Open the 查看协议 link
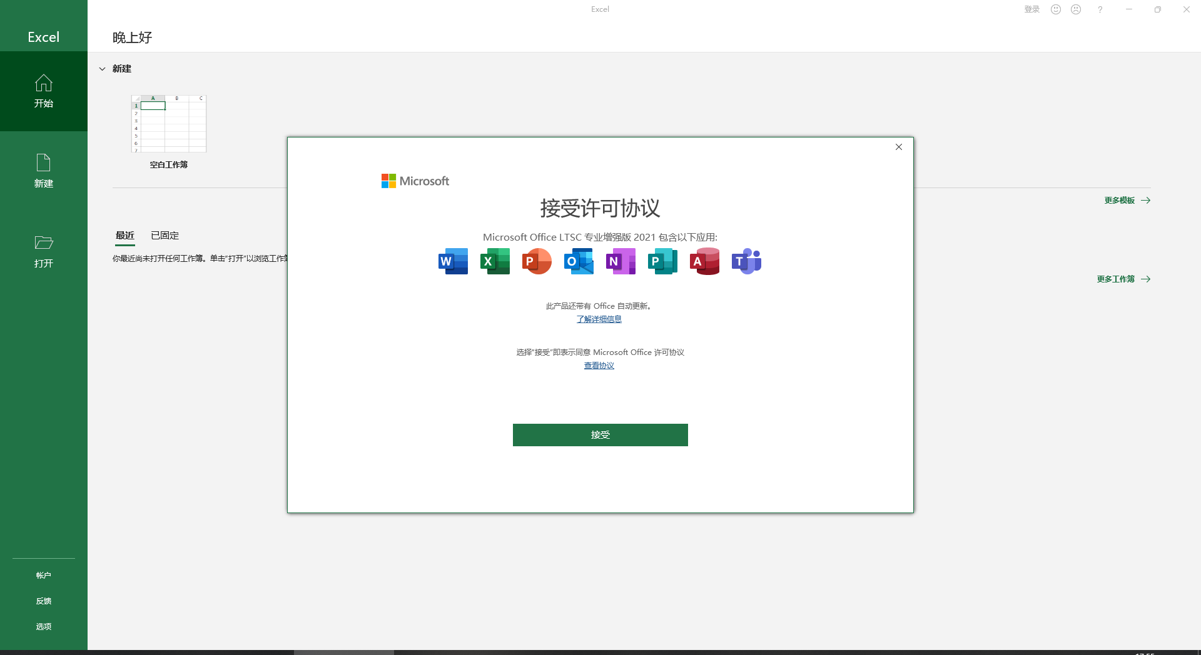 (599, 365)
